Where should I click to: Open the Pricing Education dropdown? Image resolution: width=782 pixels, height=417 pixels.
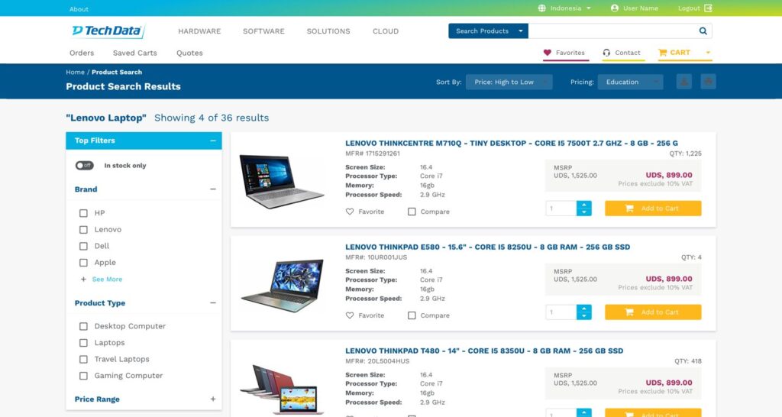point(631,82)
